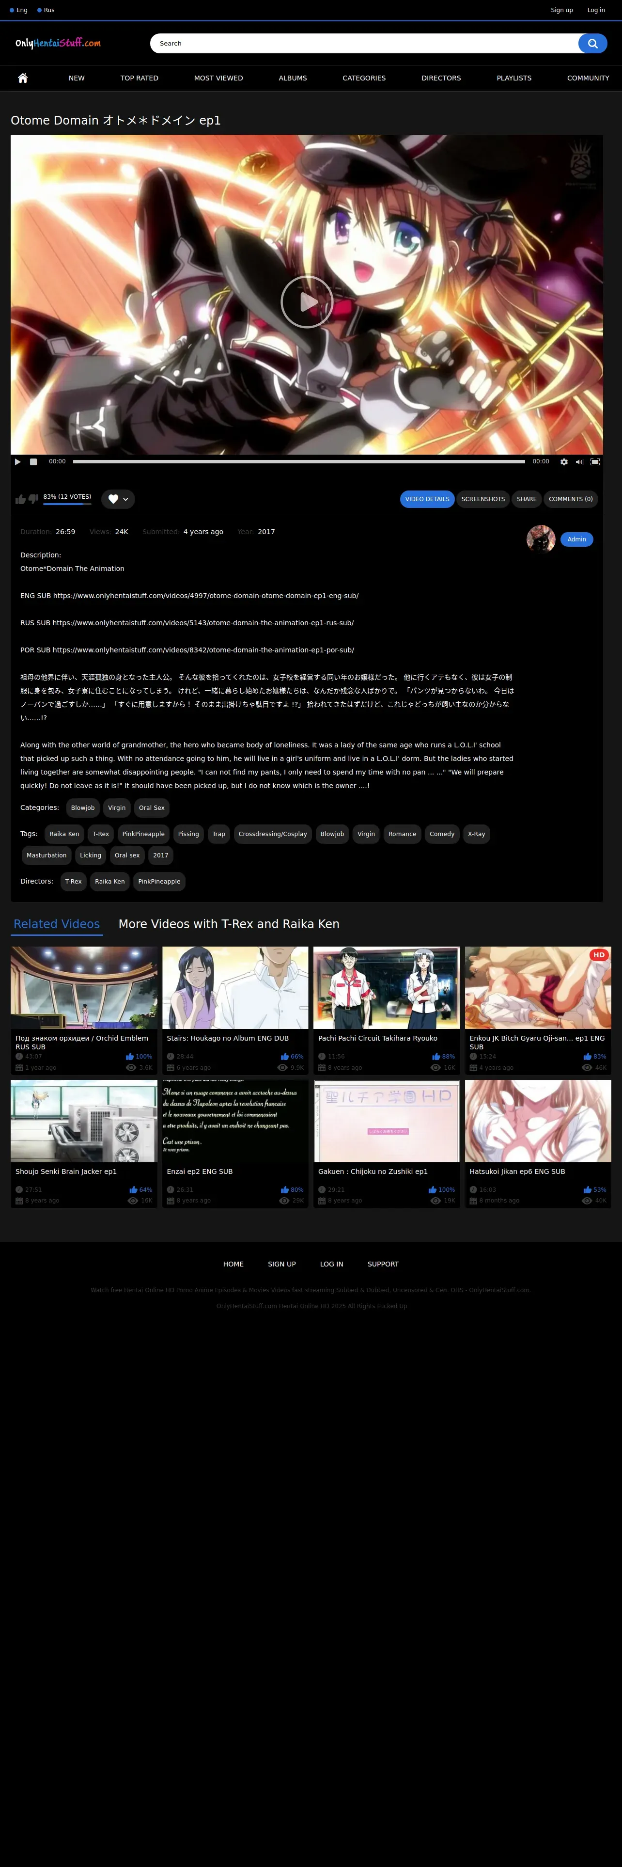Viewport: 622px width, 1867px height.
Task: Switch language to Rus
Action: tap(46, 10)
